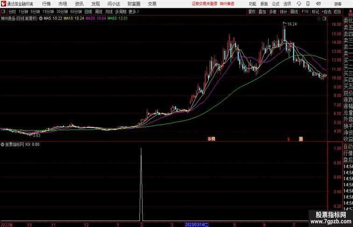Click the 股票指标网 XG: 0.00 label
This screenshot has width=353, height=227.
point(22,144)
